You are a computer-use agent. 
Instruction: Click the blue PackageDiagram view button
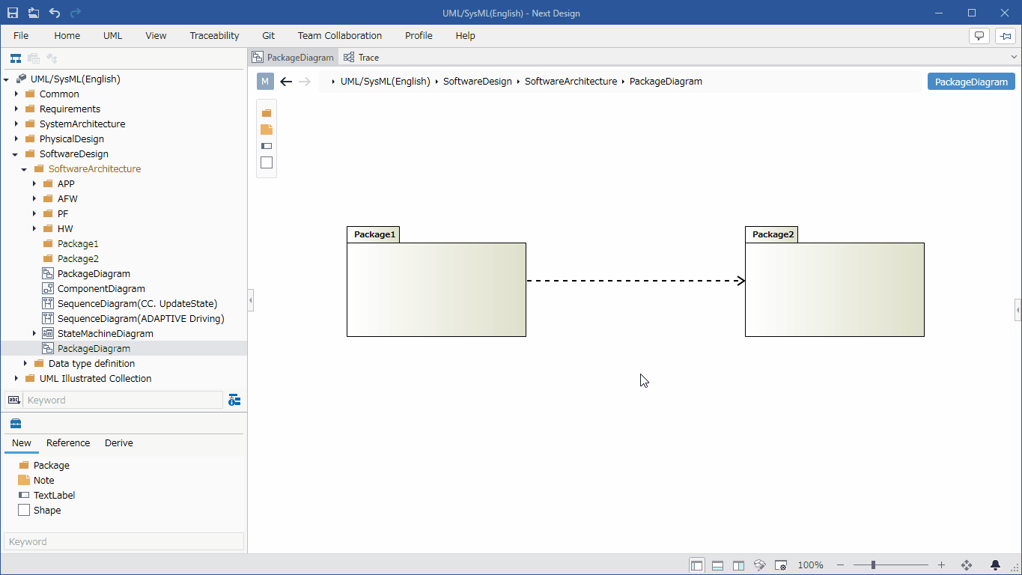971,82
